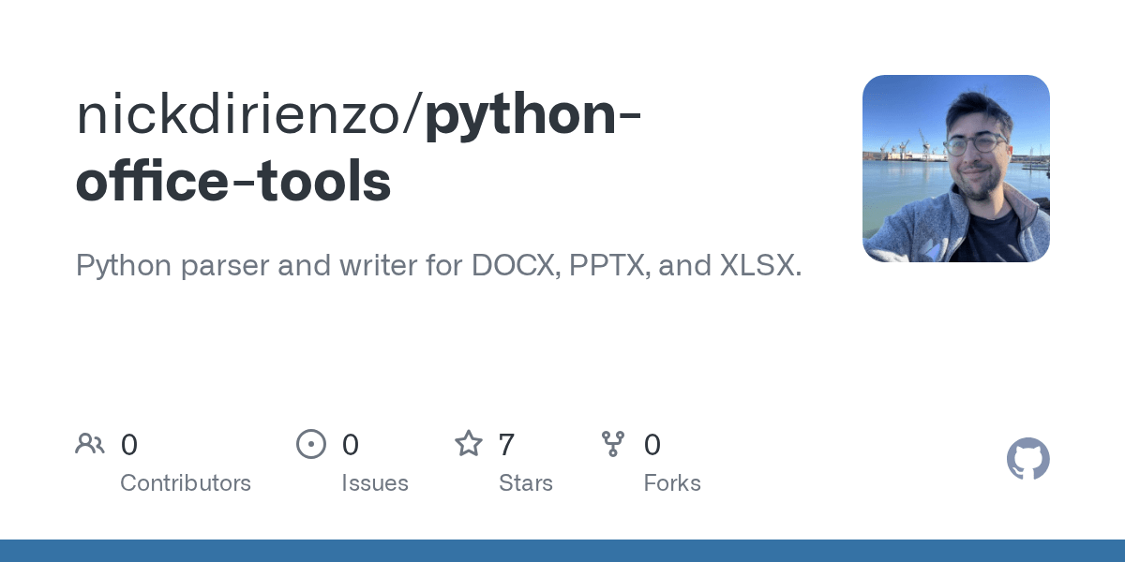Viewport: 1125px width, 562px height.
Task: Select the Contributors label
Action: coord(186,483)
